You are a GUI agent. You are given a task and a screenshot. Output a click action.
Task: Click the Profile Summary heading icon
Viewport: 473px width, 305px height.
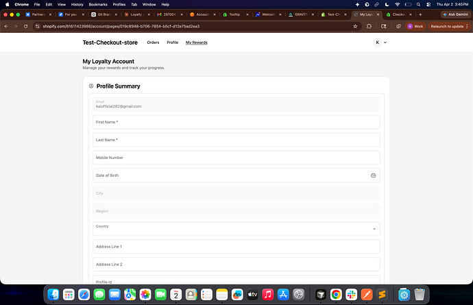91,86
